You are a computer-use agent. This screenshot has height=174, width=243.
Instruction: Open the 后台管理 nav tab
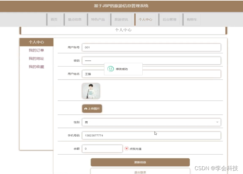169,19
